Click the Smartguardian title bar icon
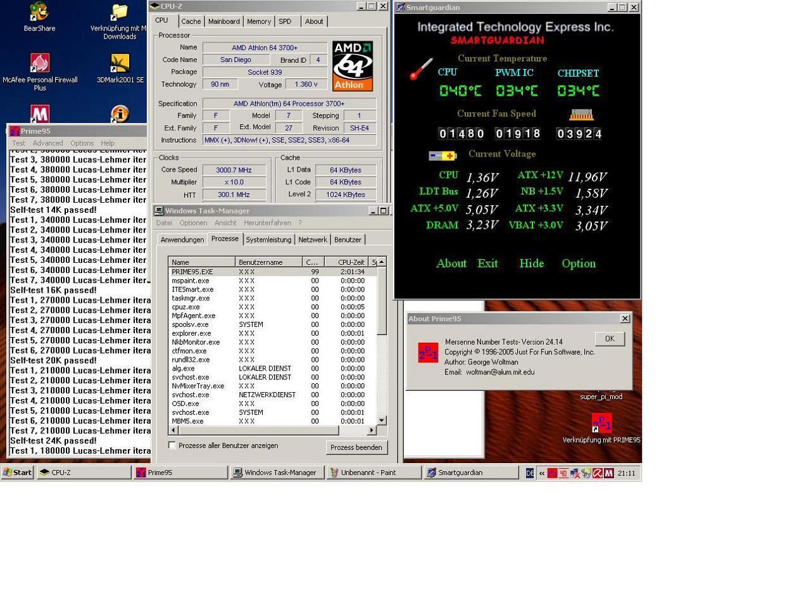The width and height of the screenshot is (797, 598). 400,8
